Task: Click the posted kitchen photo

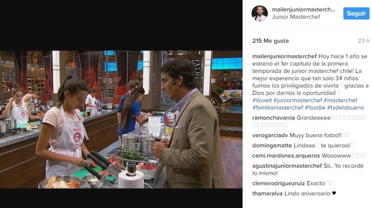Action: pos(121,120)
